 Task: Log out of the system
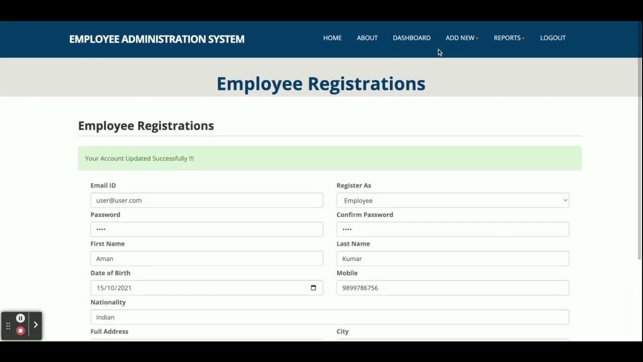[x=553, y=38]
